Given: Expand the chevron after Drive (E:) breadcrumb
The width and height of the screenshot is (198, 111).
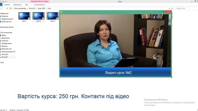Looking at the screenshot, I should pyautogui.click(x=37, y=8).
